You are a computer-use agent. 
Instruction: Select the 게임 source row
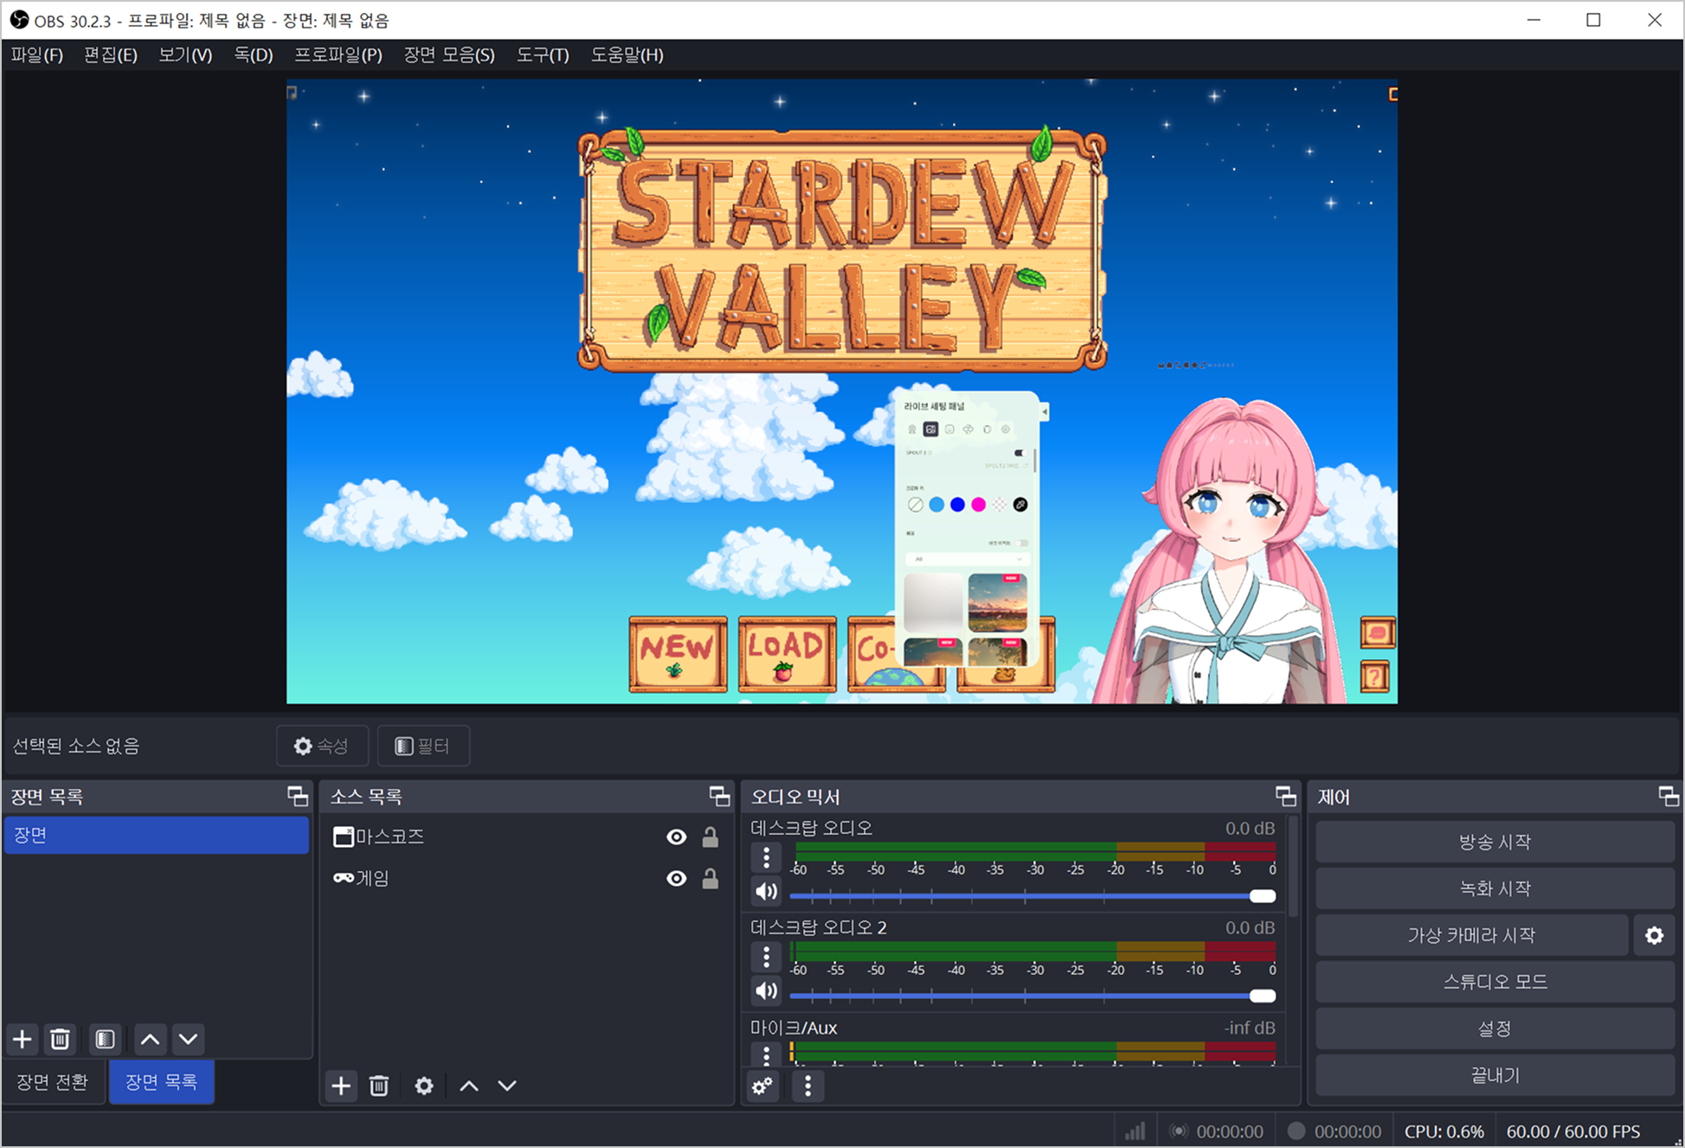point(527,878)
